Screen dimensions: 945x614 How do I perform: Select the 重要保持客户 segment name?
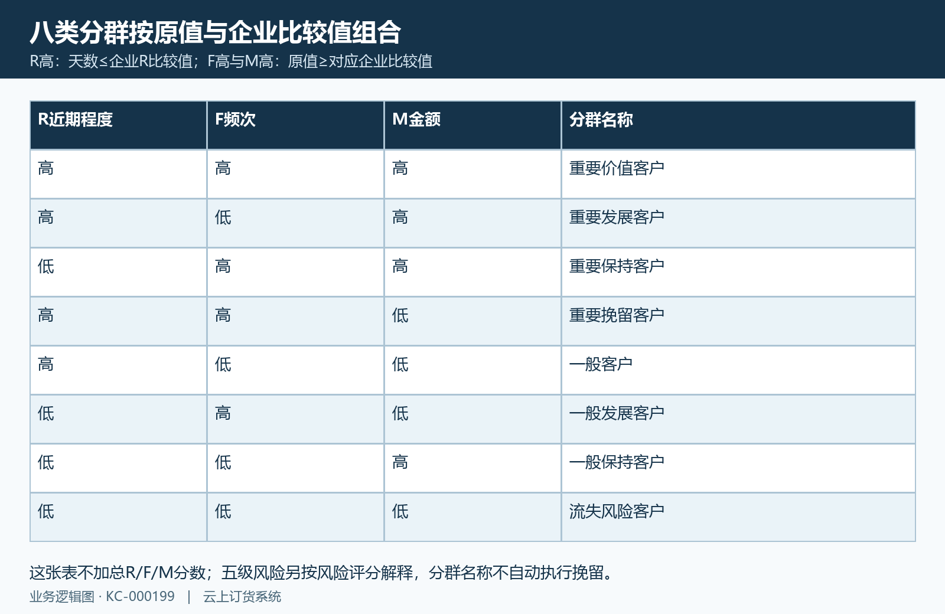617,266
